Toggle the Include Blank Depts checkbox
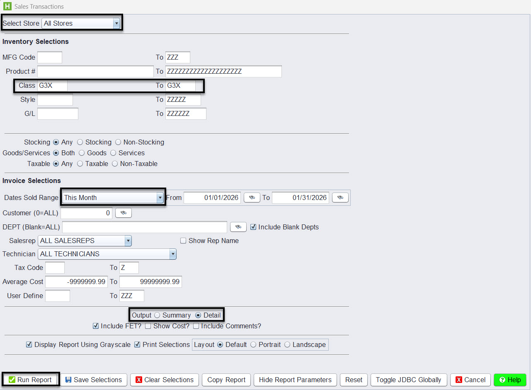This screenshot has height=390, width=531. pyautogui.click(x=253, y=227)
